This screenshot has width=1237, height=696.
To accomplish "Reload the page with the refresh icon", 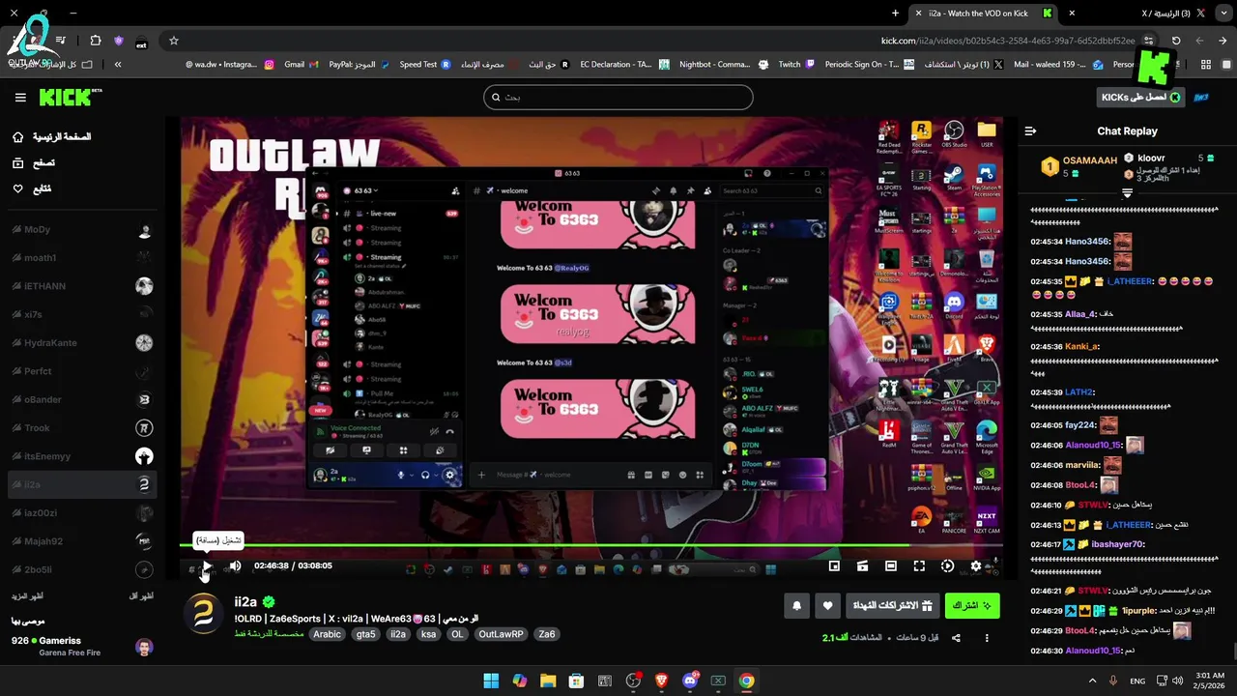I will 1176,41.
